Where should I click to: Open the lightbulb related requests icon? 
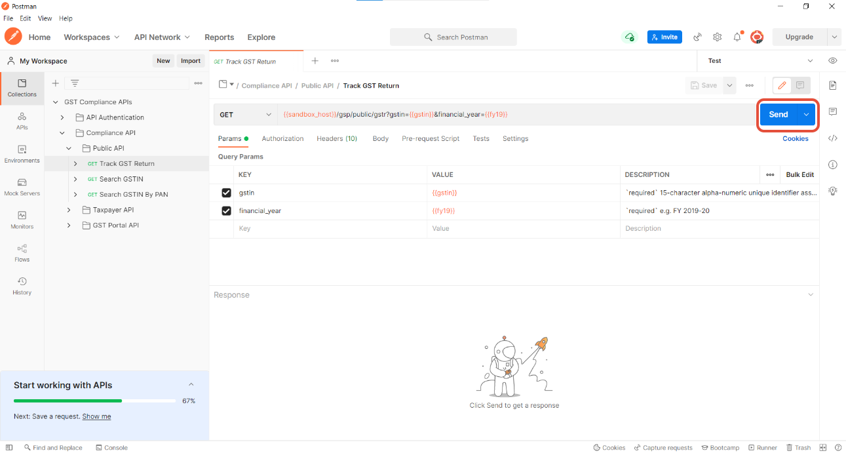833,191
